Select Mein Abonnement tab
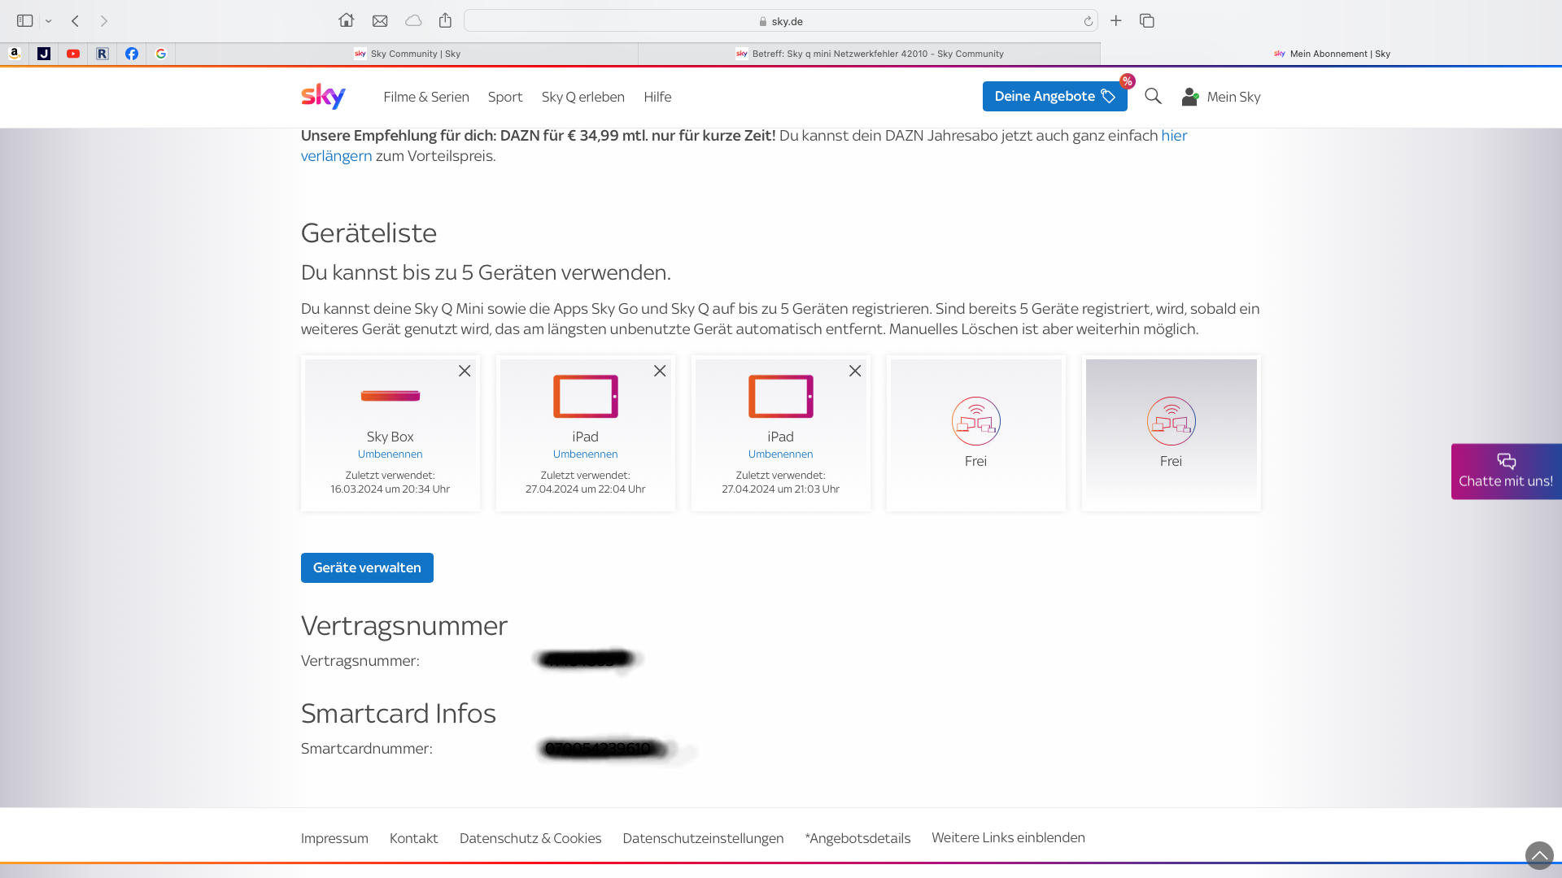This screenshot has width=1562, height=878. [x=1332, y=54]
